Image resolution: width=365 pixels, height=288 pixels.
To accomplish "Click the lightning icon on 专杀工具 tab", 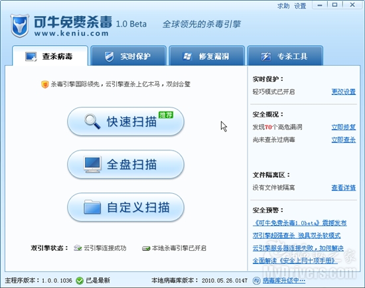I will tap(266, 56).
